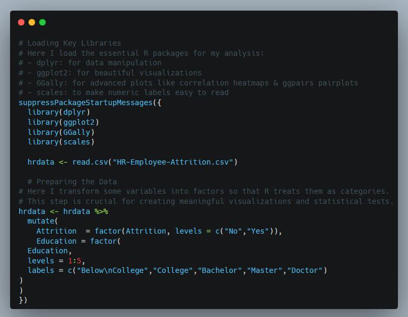
Task: Click the %>% pipe operator
Action: (x=101, y=211)
